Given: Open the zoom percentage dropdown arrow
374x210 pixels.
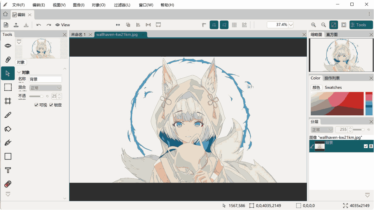Looking at the screenshot, I should [291, 25].
